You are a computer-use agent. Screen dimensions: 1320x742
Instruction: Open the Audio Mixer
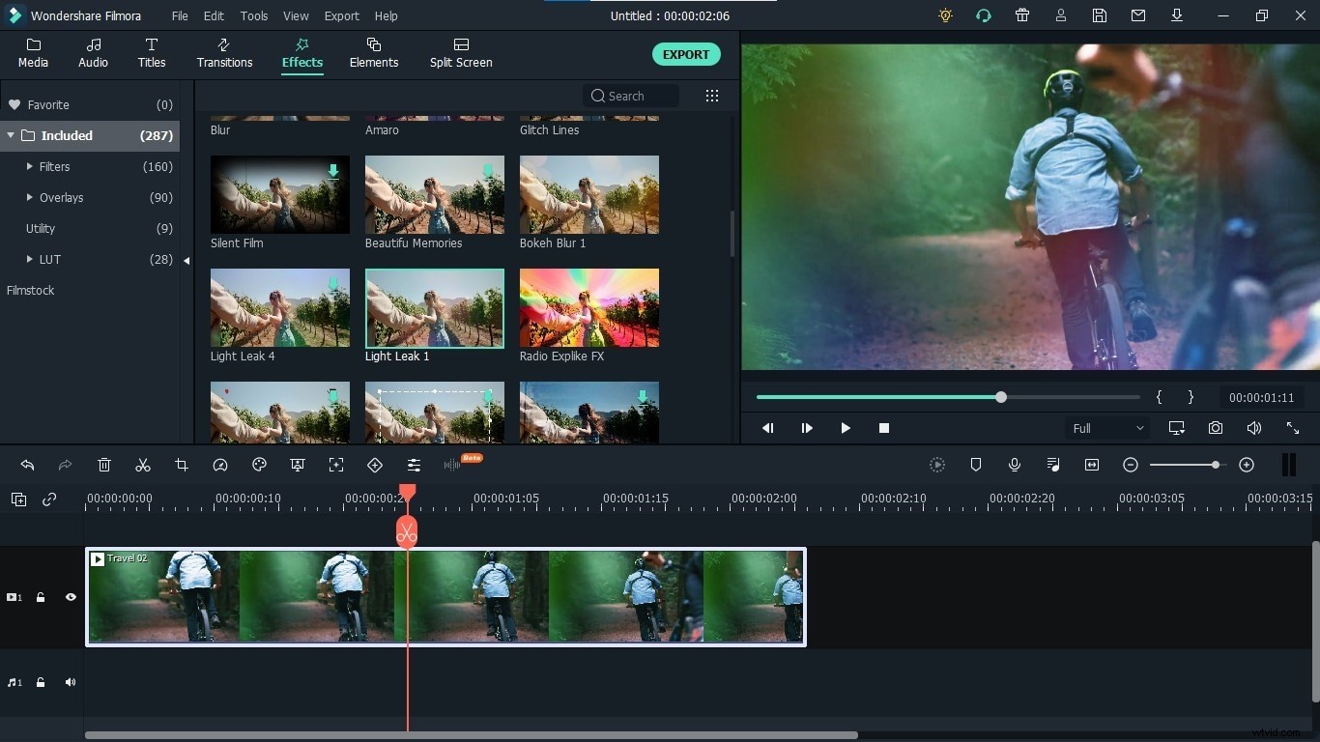click(x=1053, y=465)
